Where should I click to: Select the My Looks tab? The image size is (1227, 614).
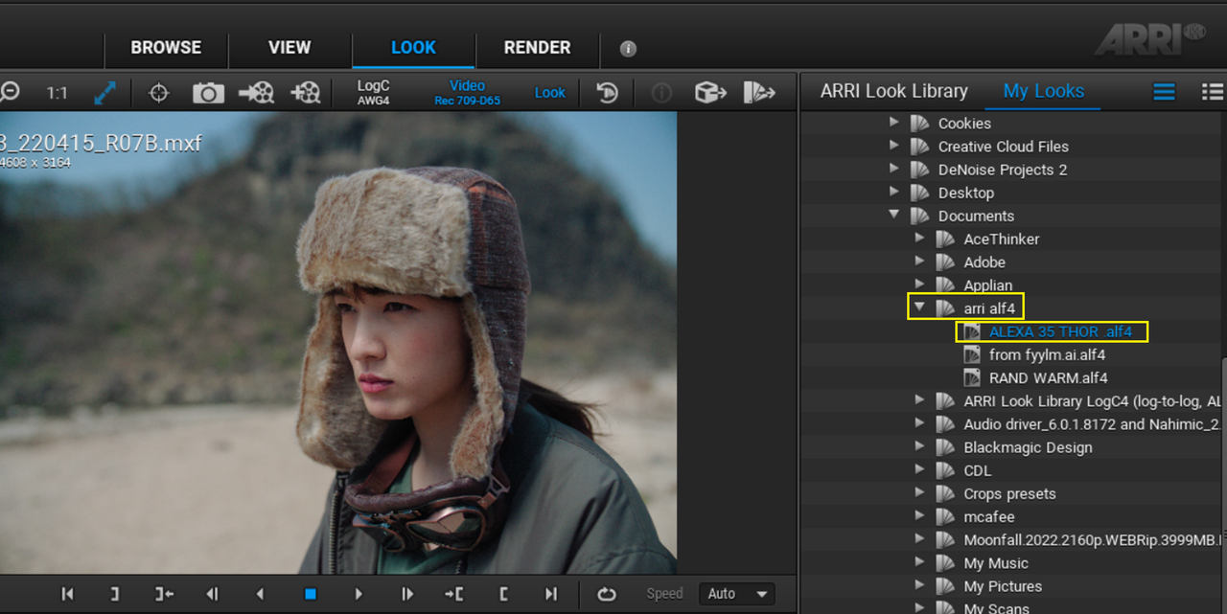[x=1044, y=91]
